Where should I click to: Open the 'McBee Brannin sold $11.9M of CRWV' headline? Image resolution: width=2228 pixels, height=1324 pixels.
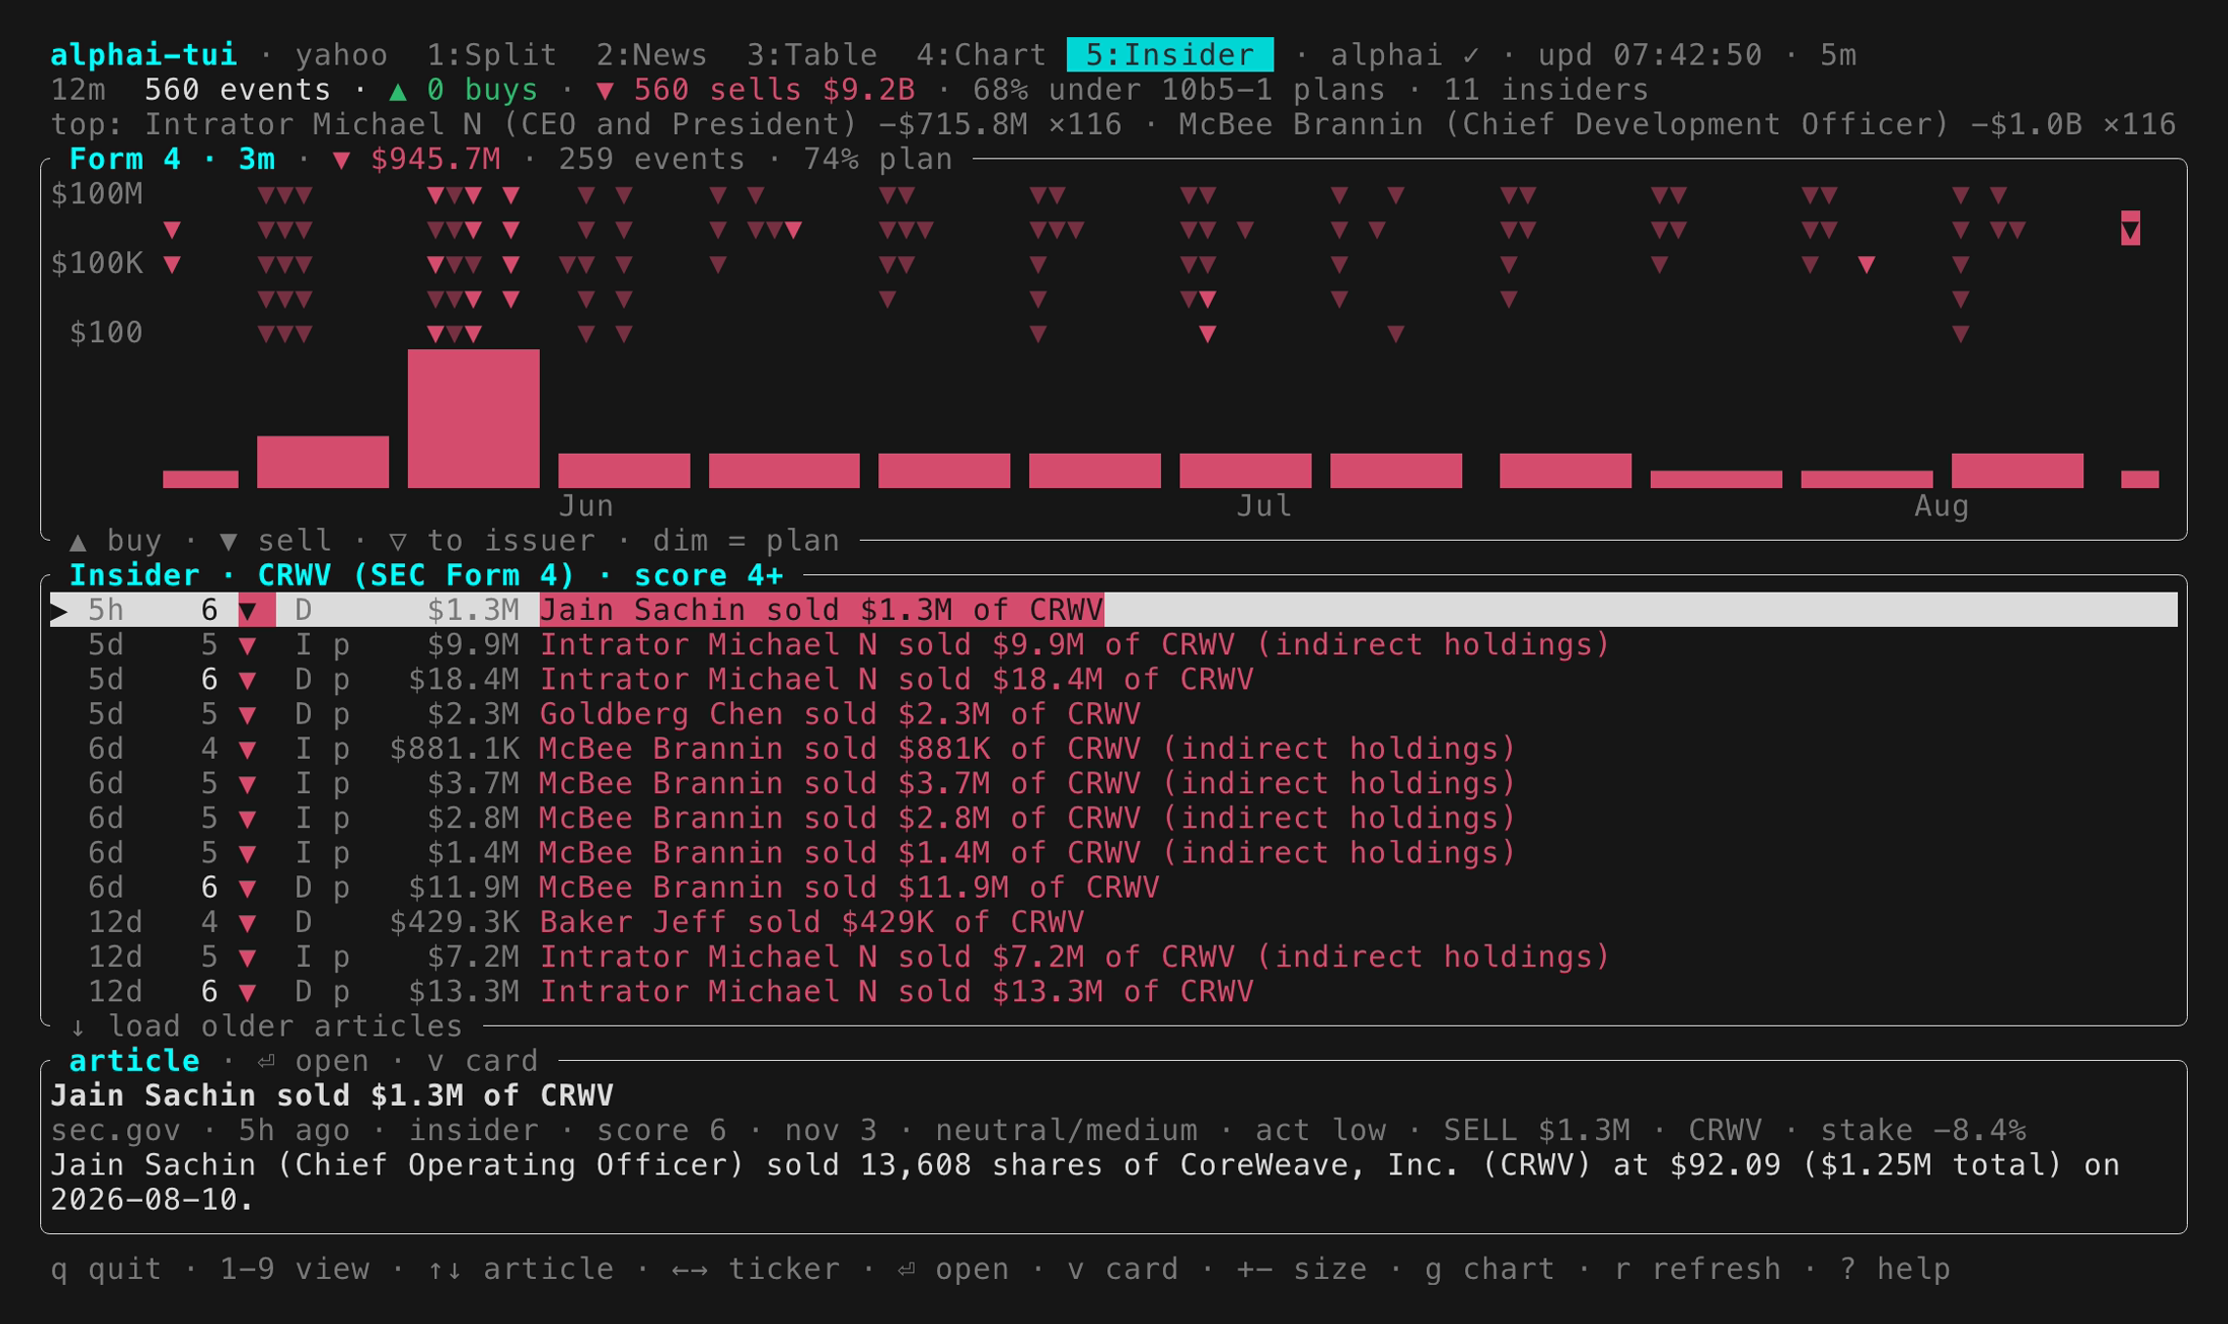[850, 888]
